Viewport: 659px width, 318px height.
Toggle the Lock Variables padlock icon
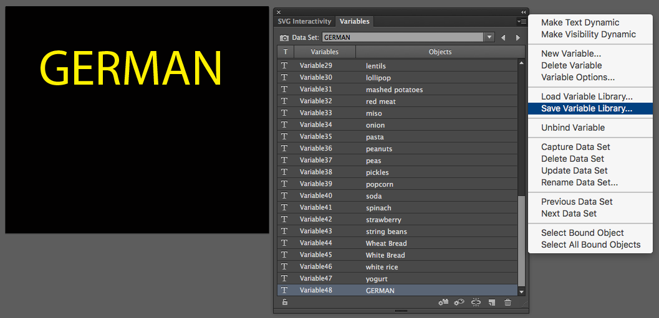(284, 302)
